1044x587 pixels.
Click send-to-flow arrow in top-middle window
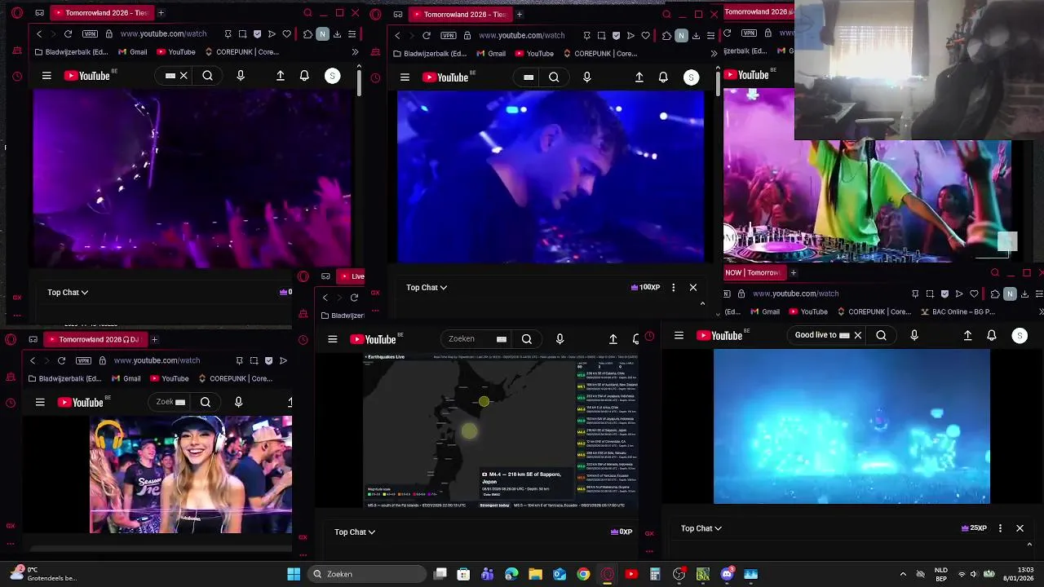pos(630,36)
